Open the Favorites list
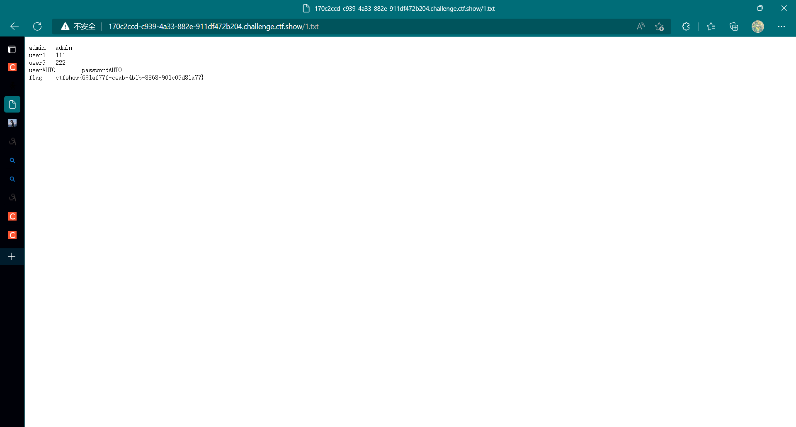 (x=711, y=27)
